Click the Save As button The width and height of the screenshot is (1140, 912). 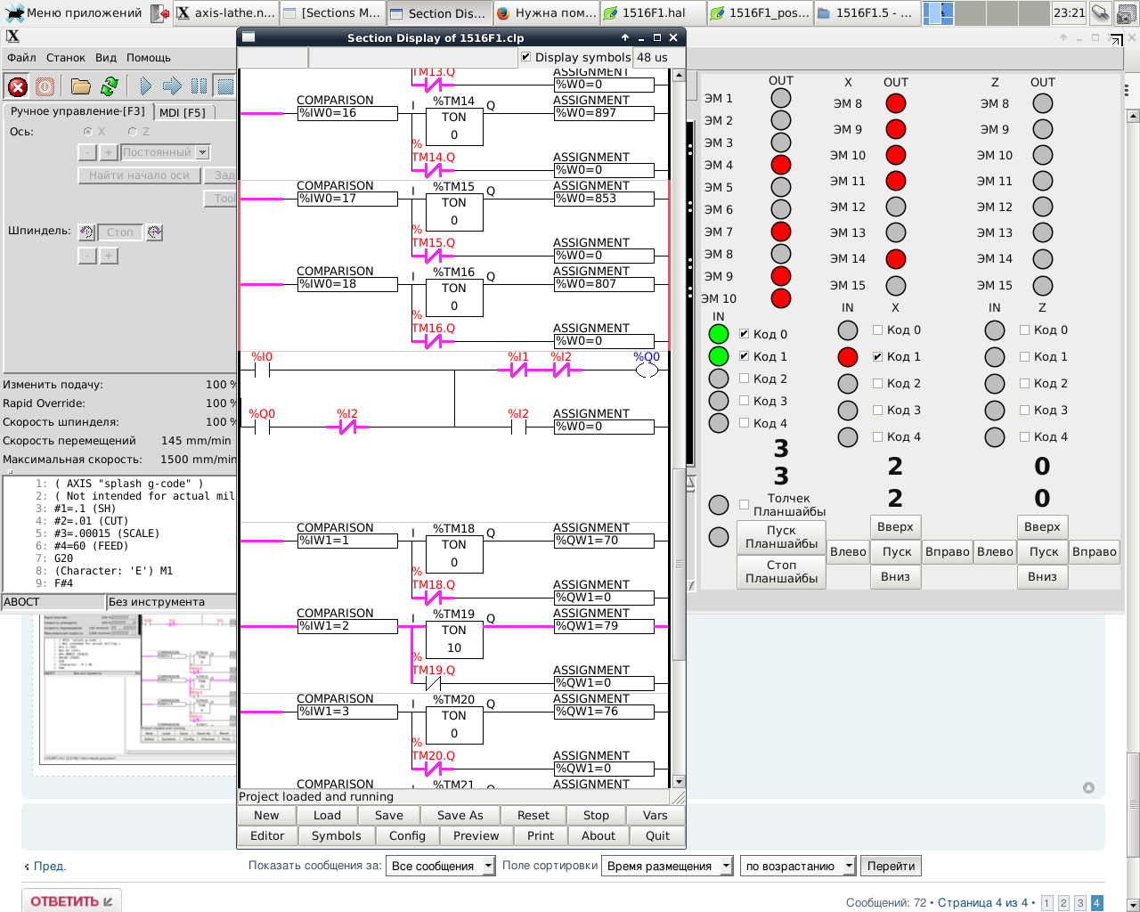coord(460,815)
